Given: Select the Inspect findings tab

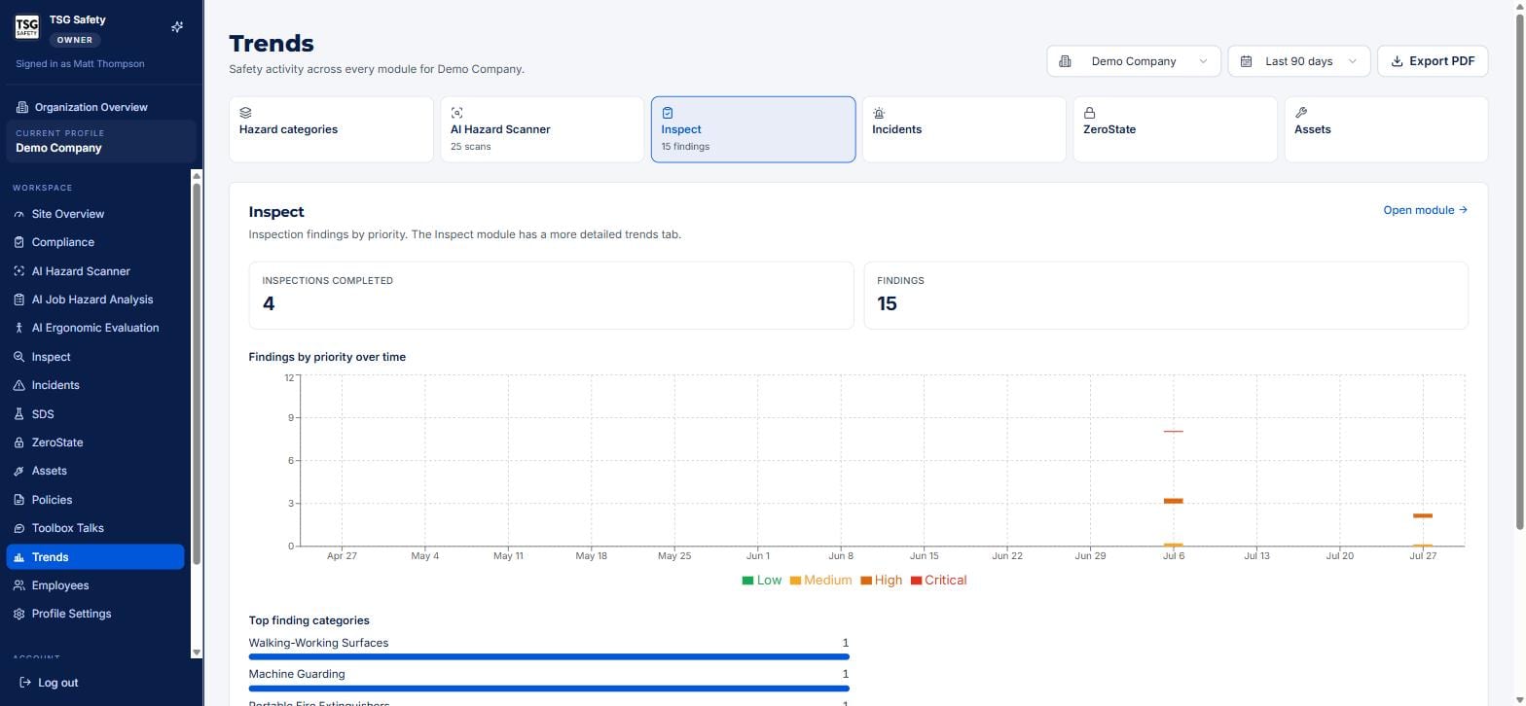Looking at the screenshot, I should click(x=753, y=129).
